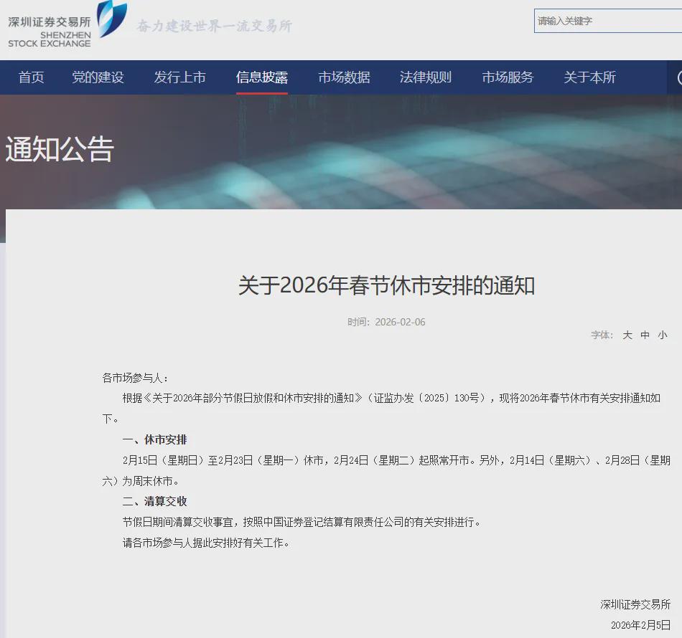Set font size to 中 (medium)
This screenshot has height=638, width=682.
(645, 335)
